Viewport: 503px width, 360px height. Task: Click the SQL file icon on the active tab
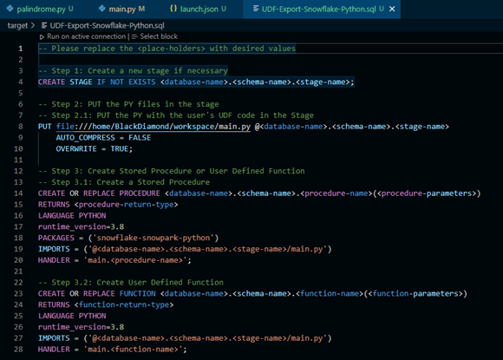point(256,9)
